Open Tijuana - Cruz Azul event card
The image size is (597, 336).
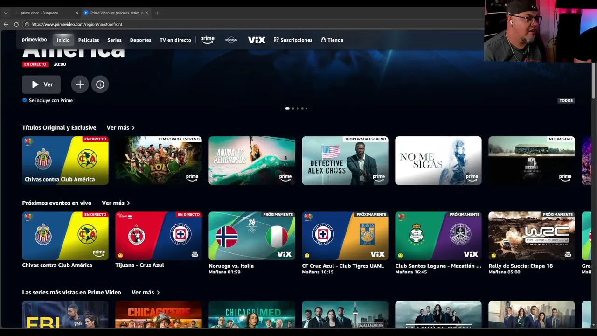tap(159, 236)
